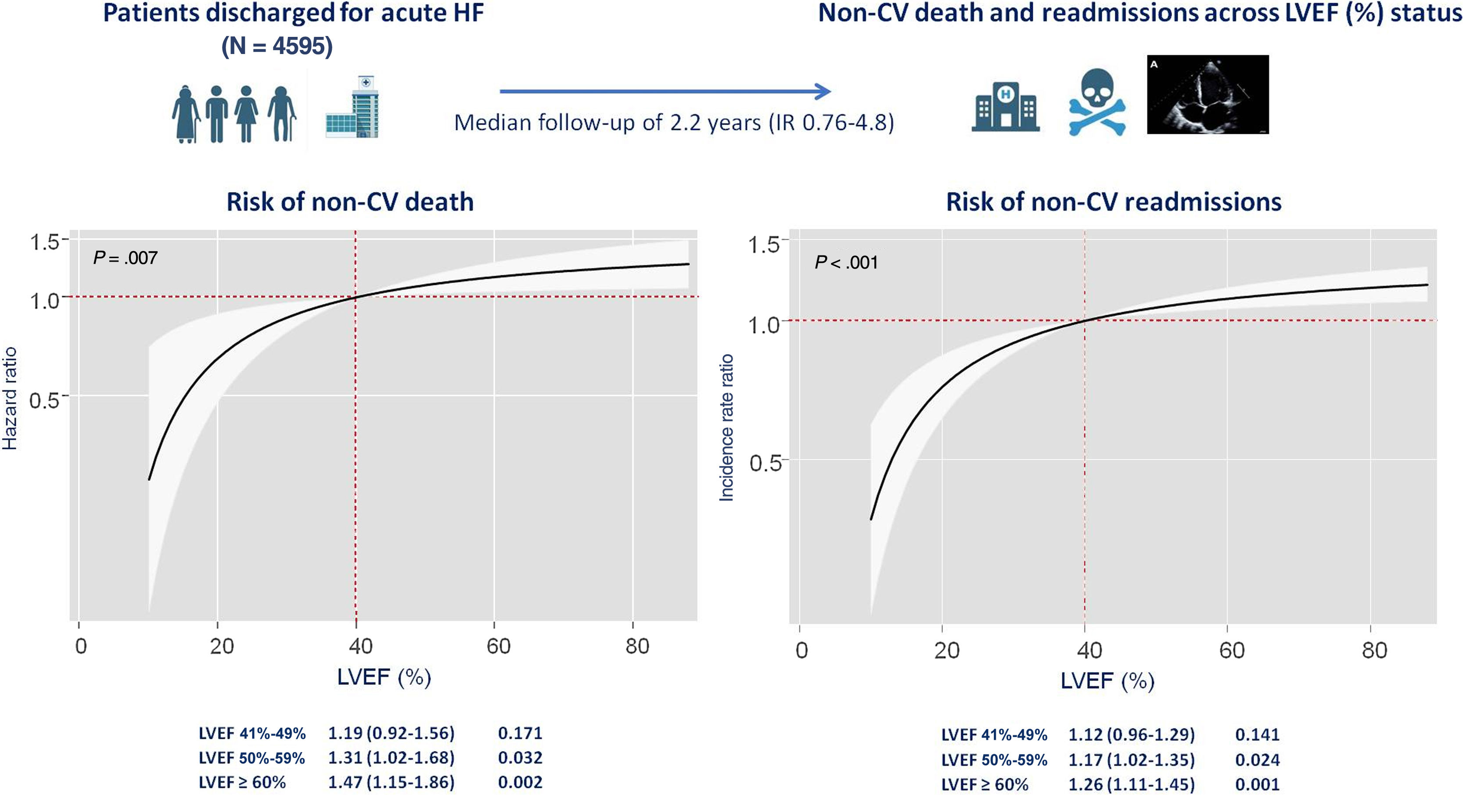Click the "(N = 4595)" sample size text
This screenshot has width=1463, height=795.
tap(277, 46)
